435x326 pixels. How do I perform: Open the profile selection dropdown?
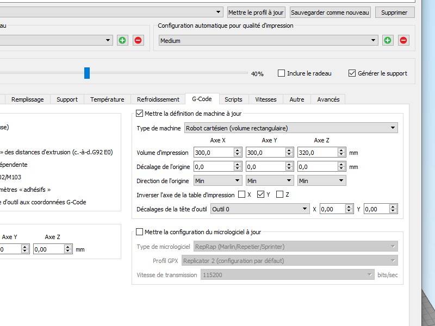tap(111, 12)
